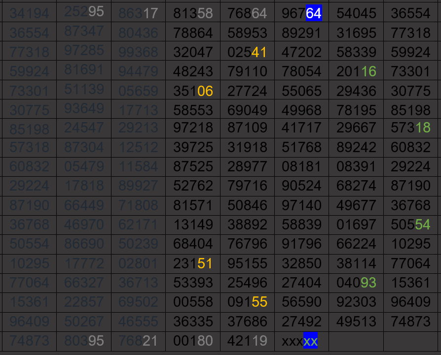
Task: Click the cell containing 49513
Action: (x=356, y=322)
